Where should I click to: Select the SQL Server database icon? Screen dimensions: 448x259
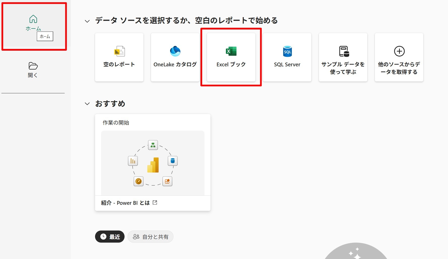click(287, 51)
